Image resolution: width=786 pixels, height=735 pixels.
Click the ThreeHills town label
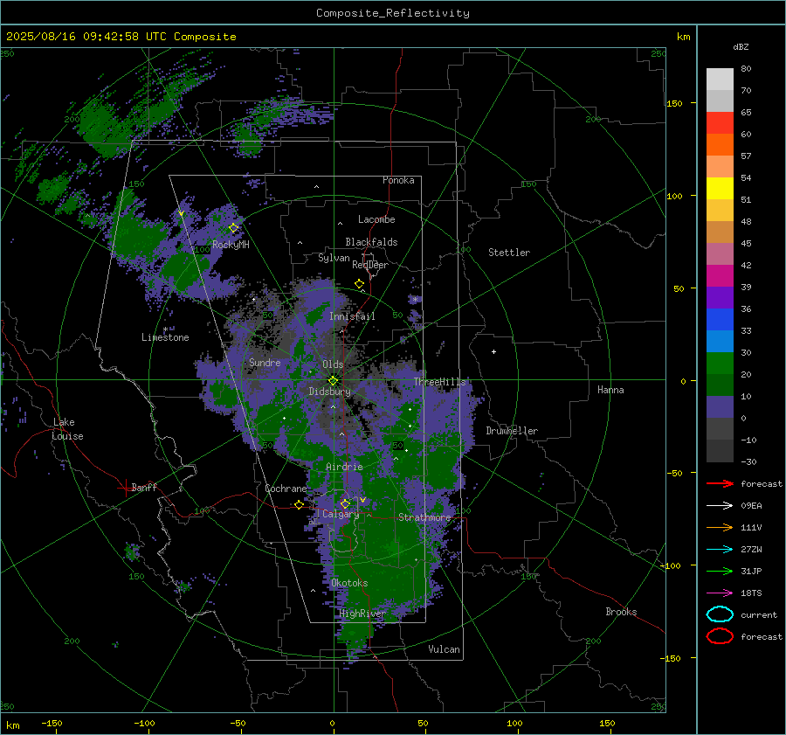[x=439, y=382]
